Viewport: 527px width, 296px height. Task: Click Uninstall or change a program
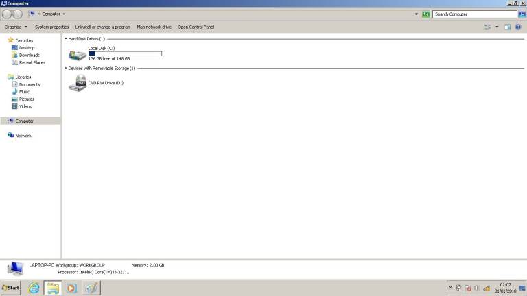pos(103,27)
